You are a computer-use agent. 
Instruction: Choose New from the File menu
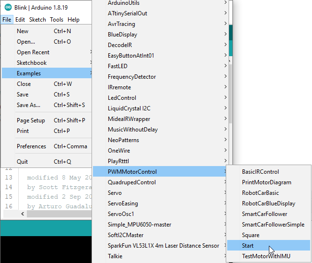[47, 31]
